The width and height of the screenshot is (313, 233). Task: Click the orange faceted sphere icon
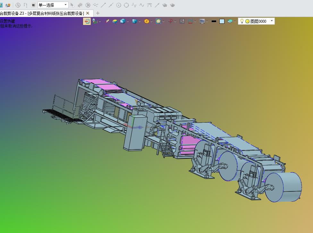[x=147, y=21]
